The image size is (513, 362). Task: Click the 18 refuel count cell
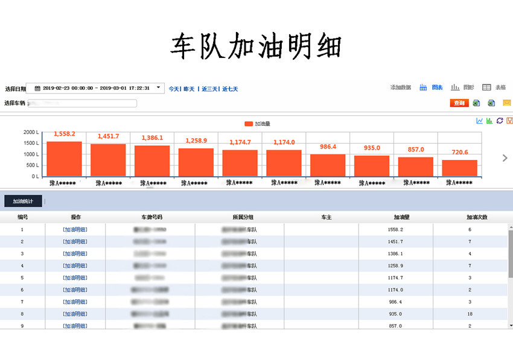pyautogui.click(x=470, y=314)
